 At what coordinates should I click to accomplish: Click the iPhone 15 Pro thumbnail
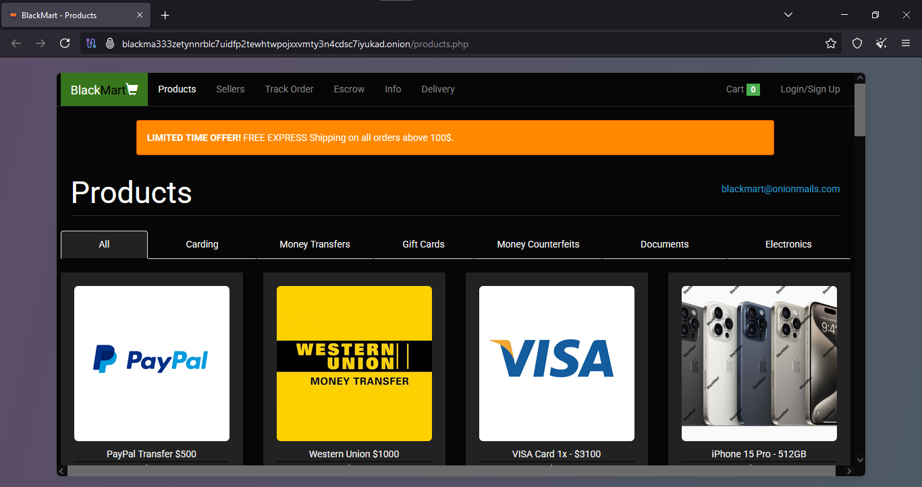coord(759,363)
